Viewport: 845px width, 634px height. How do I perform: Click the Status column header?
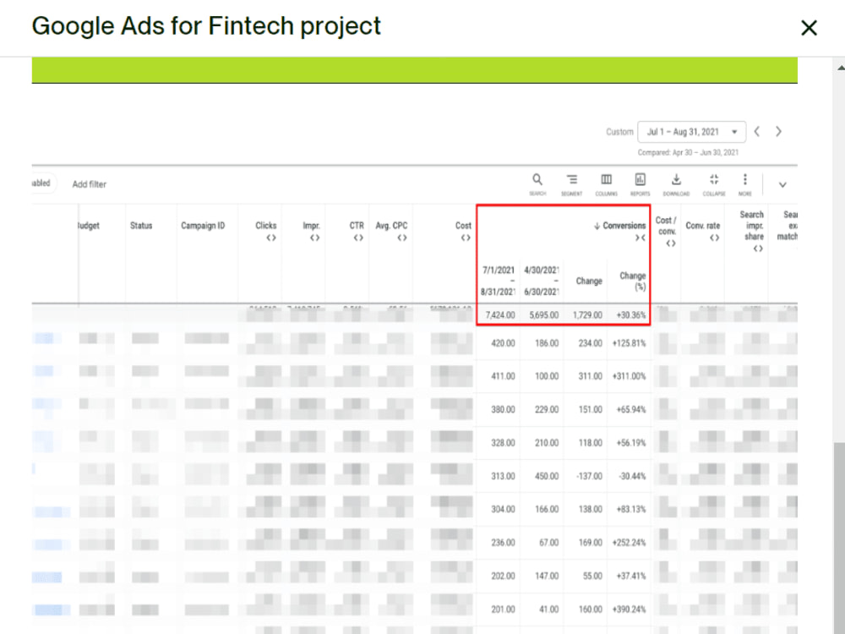[x=141, y=226]
